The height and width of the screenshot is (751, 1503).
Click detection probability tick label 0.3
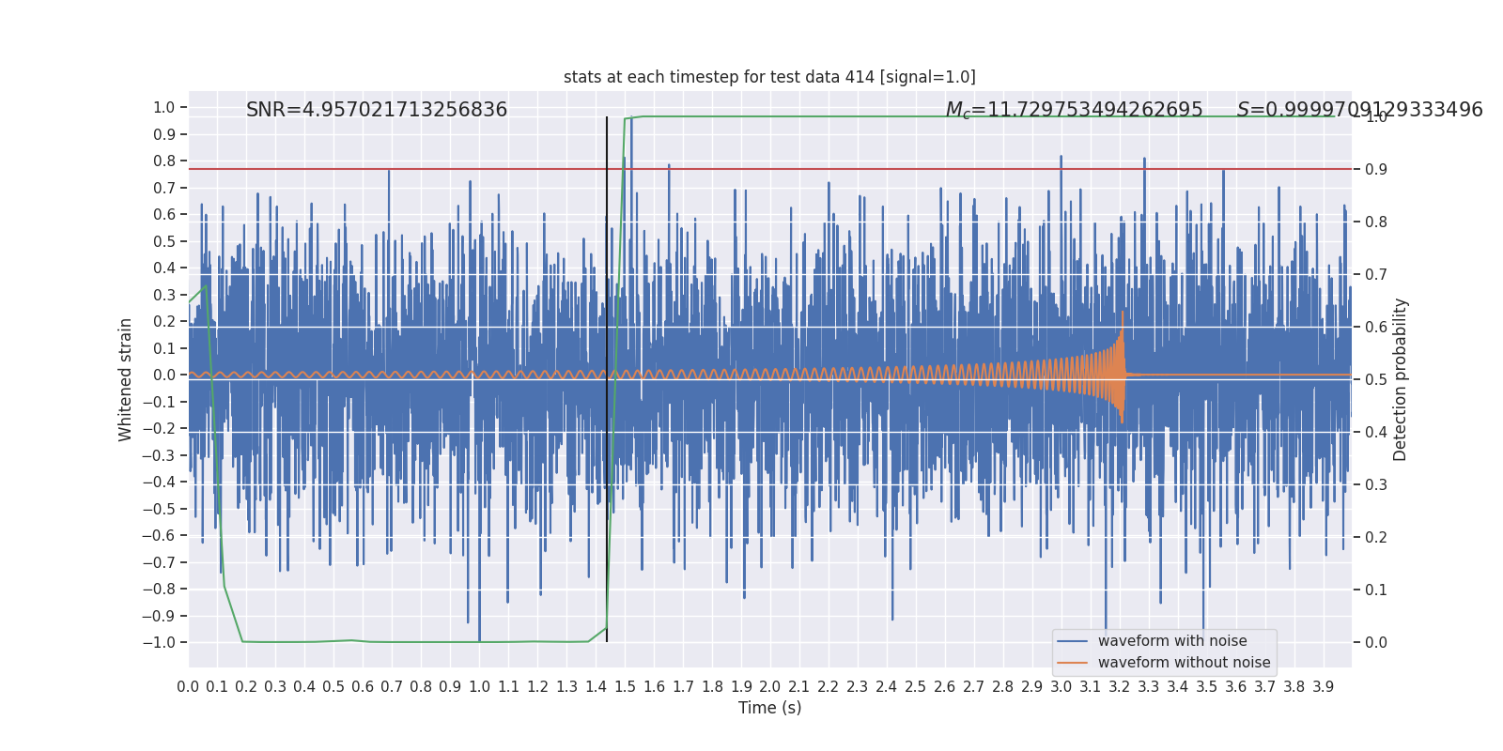1376,485
